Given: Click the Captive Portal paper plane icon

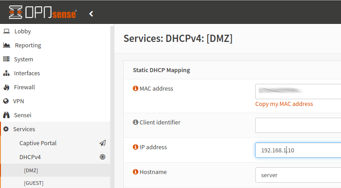Looking at the screenshot, I should [103, 143].
